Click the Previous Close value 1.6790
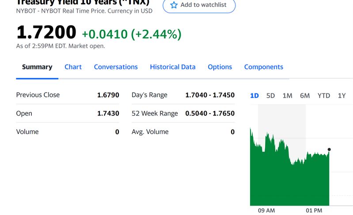This screenshot has width=353, height=215. [108, 95]
